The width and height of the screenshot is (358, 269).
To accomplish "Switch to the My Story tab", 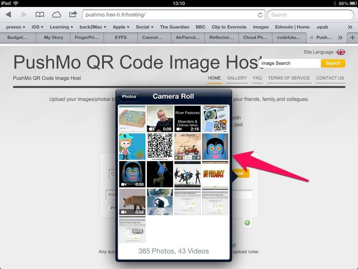I will pyautogui.click(x=53, y=37).
